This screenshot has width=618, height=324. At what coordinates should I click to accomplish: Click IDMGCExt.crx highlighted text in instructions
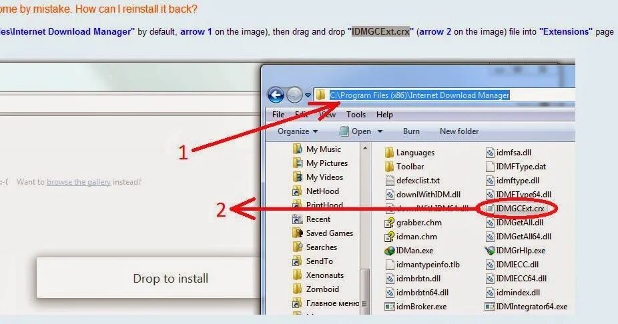click(x=380, y=31)
